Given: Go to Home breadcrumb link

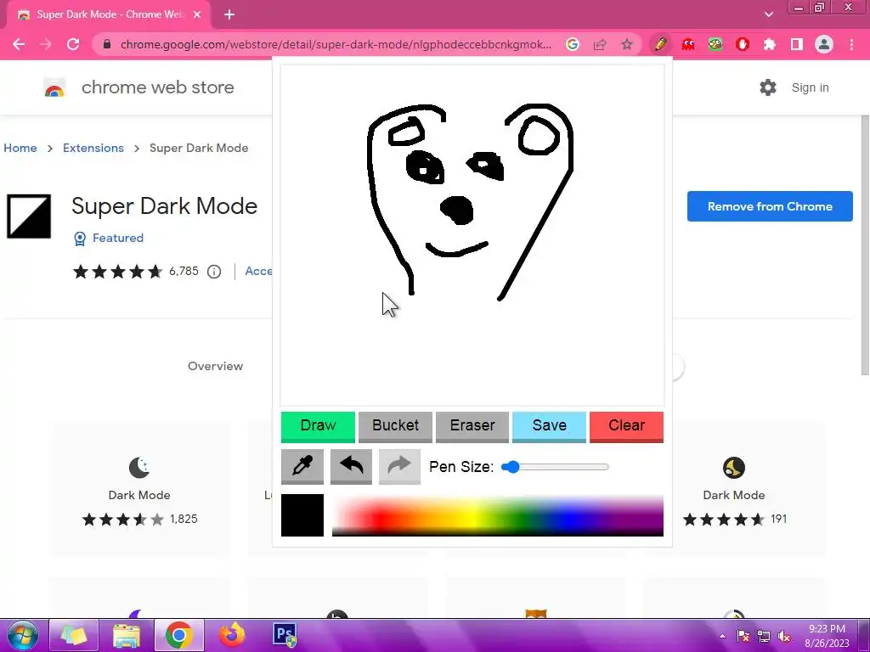Looking at the screenshot, I should (20, 148).
